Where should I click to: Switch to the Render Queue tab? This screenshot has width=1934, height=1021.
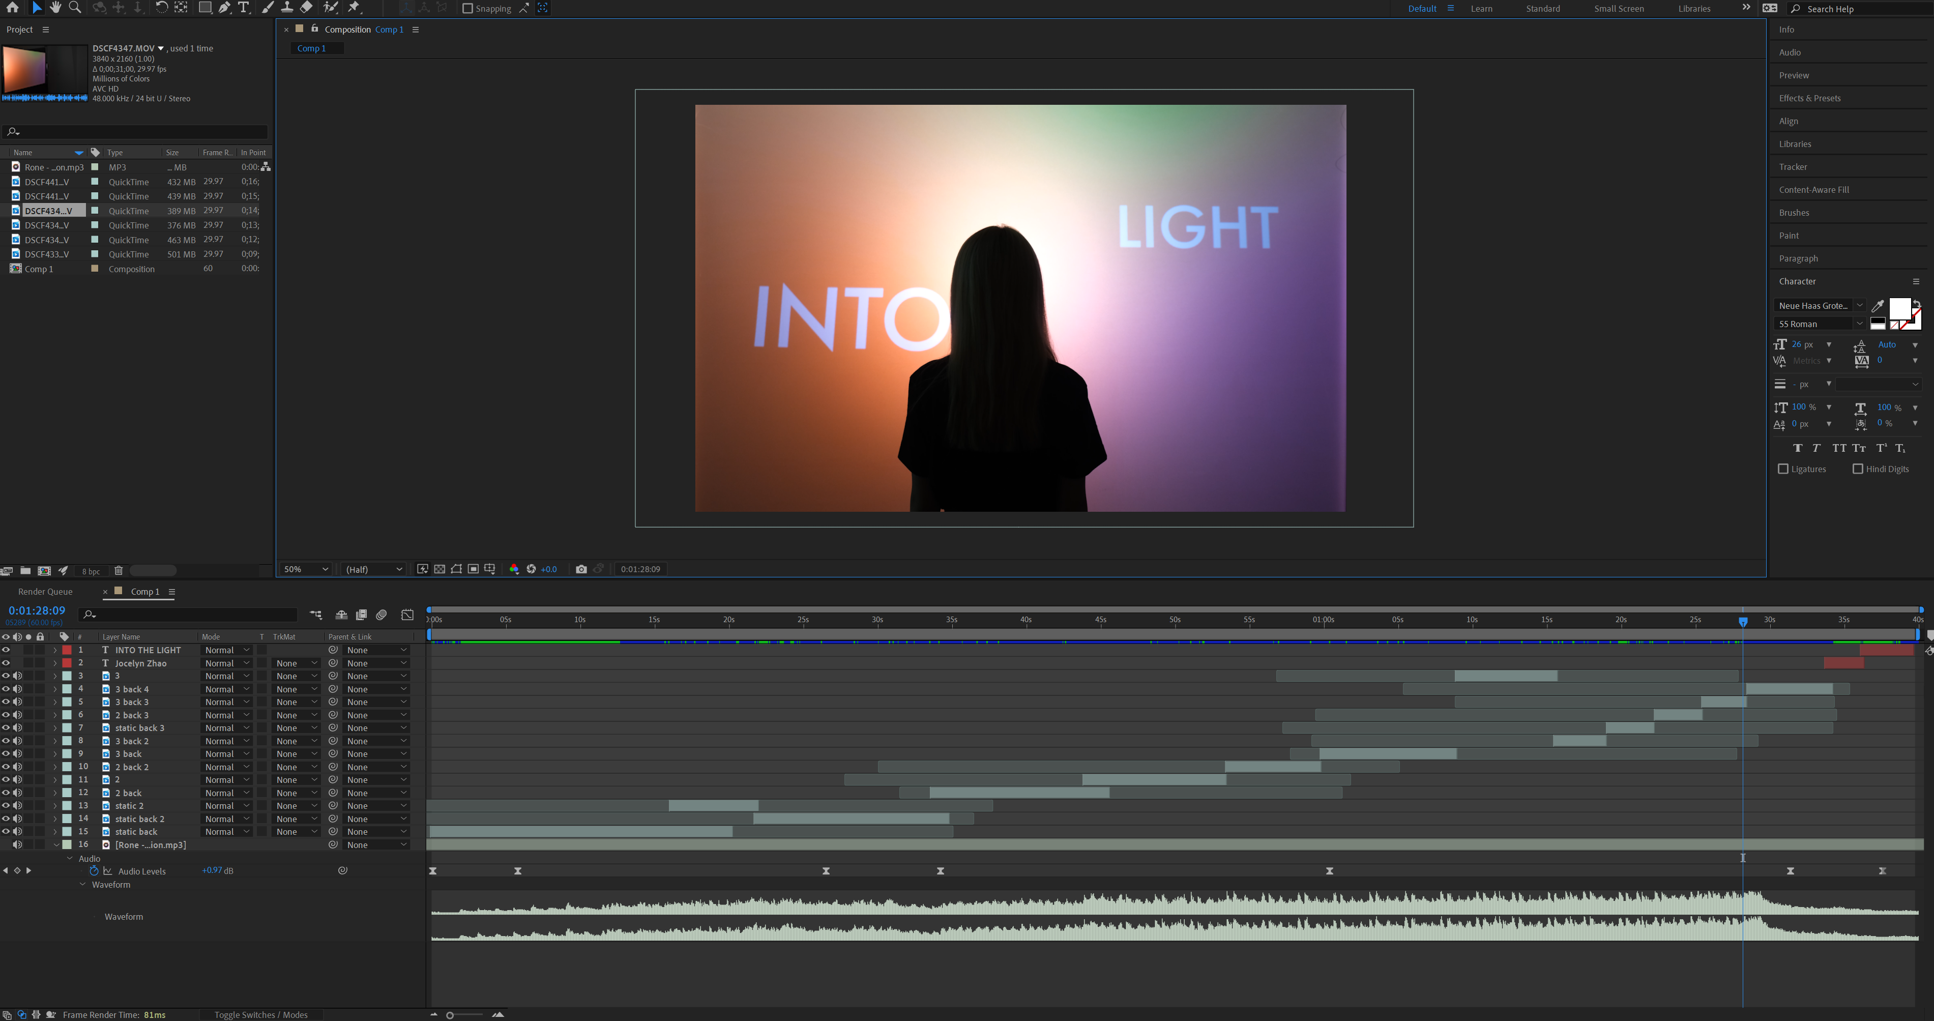tap(45, 592)
